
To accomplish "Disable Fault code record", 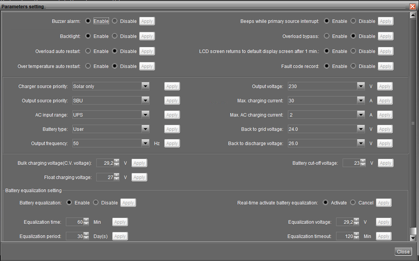I will 353,66.
